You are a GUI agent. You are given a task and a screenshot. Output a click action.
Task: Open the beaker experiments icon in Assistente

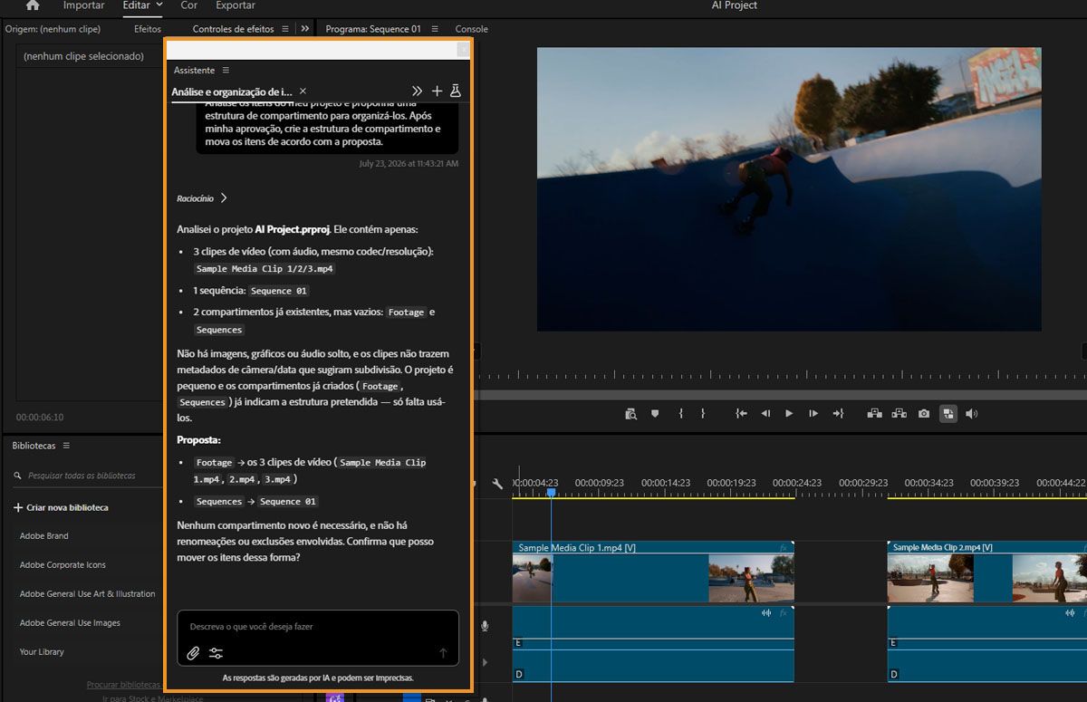(456, 91)
